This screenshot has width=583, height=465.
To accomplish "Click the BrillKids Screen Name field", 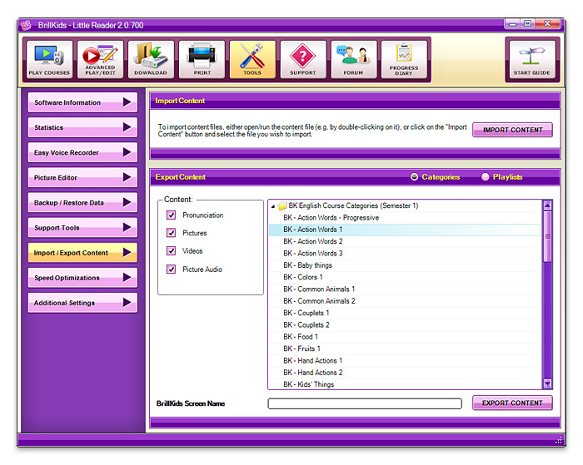I will tap(365, 403).
